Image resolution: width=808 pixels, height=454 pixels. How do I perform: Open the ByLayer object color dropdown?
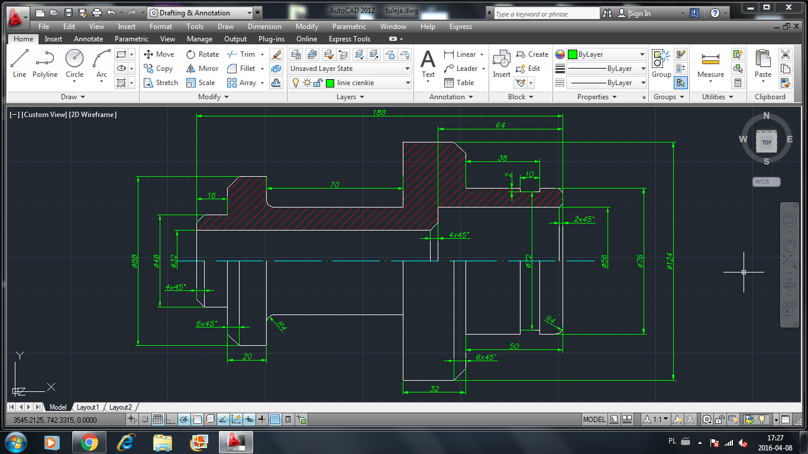click(606, 54)
